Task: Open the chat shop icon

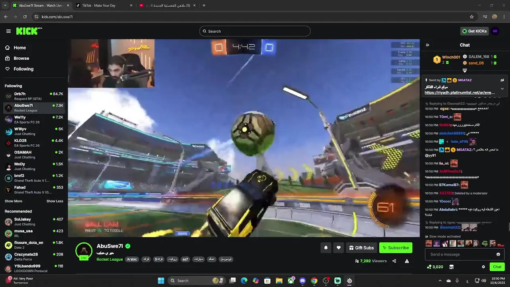Action: pos(451,267)
